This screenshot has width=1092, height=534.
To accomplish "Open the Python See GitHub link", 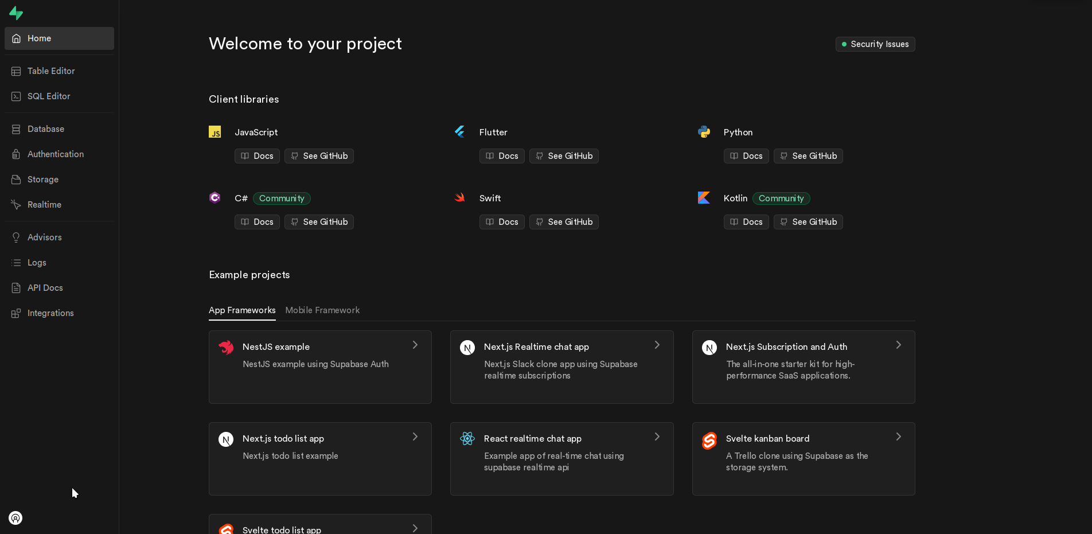I will (808, 155).
